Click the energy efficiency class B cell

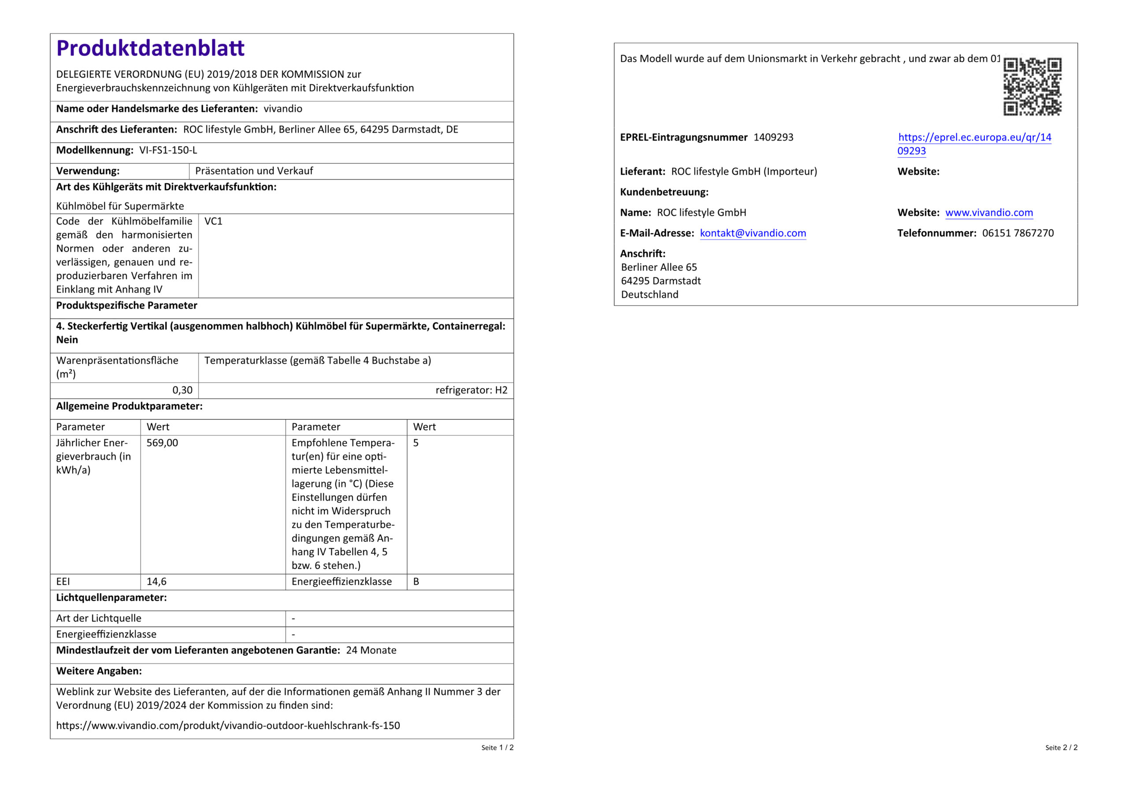coord(416,581)
